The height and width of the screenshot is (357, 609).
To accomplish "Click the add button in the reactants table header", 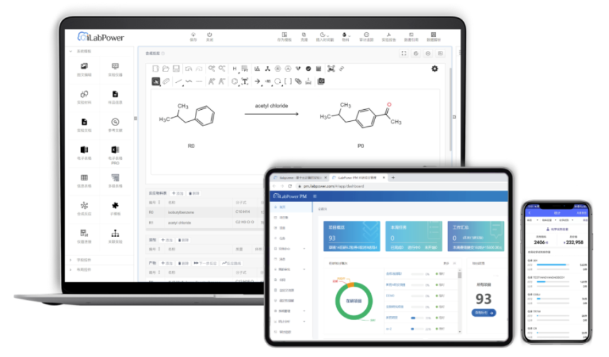I will (177, 193).
